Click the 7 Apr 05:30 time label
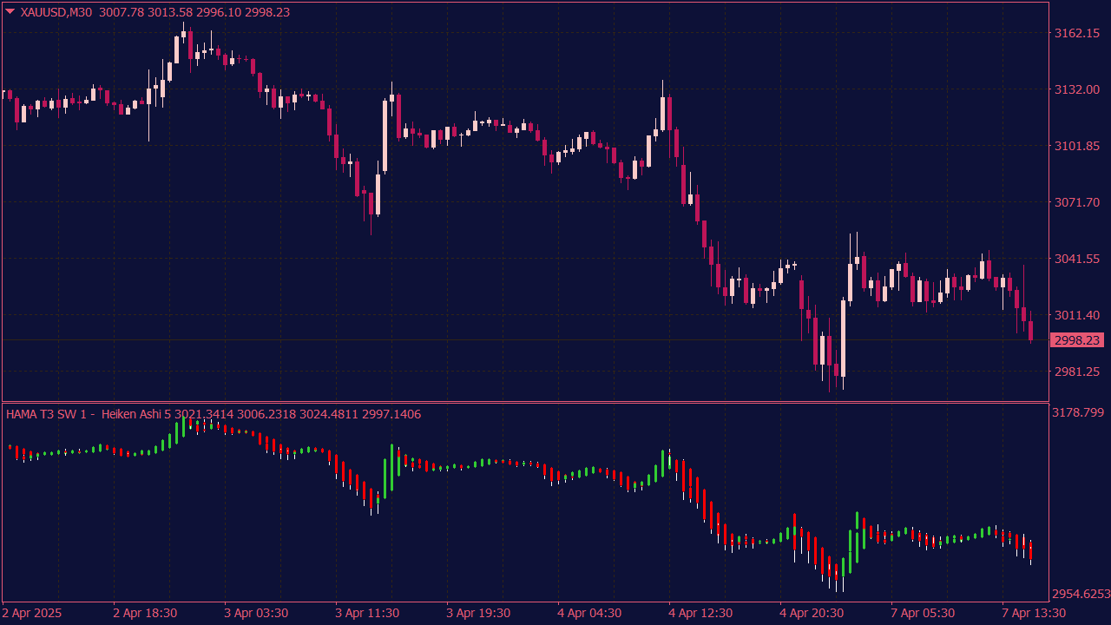 point(923,613)
